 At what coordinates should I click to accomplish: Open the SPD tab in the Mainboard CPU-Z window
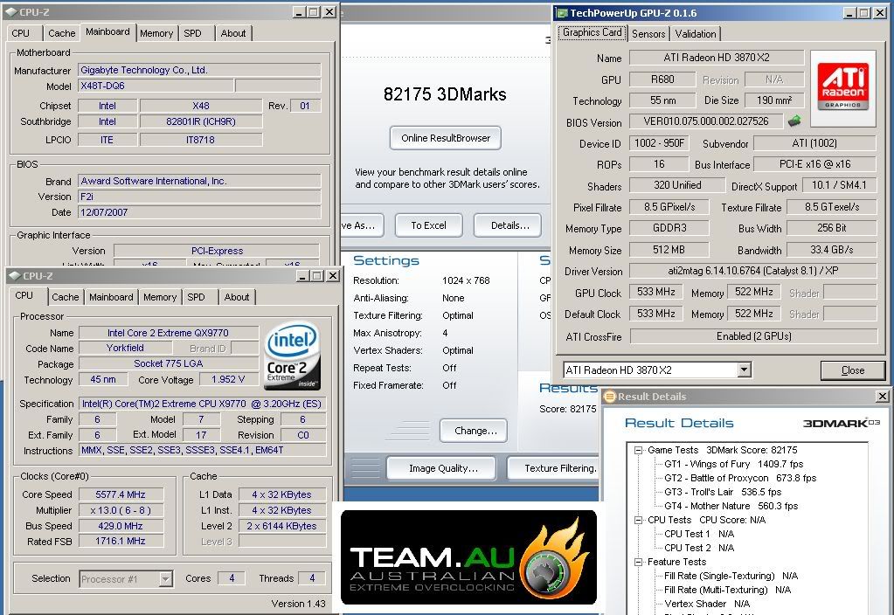[192, 33]
